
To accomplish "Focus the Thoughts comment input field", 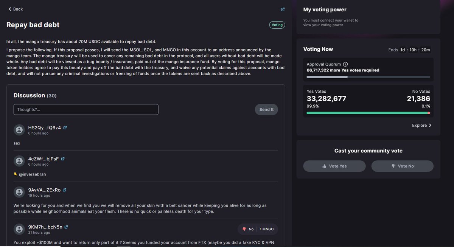I will [x=86, y=110].
